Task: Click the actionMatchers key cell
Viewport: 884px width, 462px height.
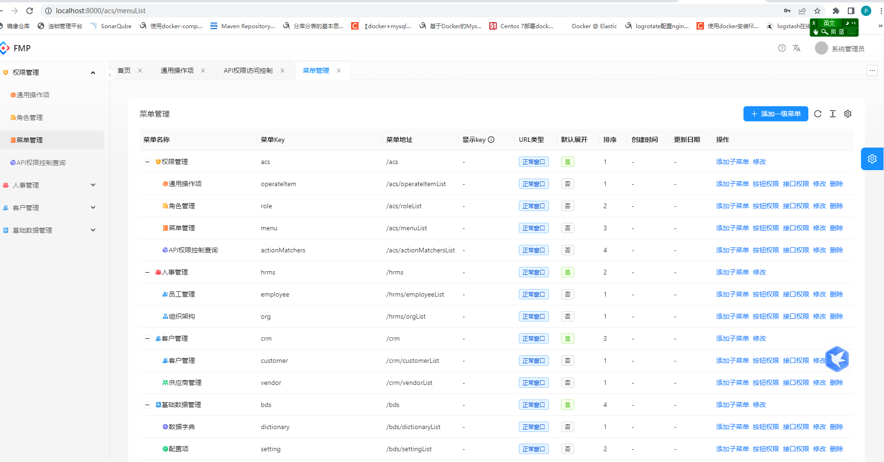Action: tap(283, 250)
